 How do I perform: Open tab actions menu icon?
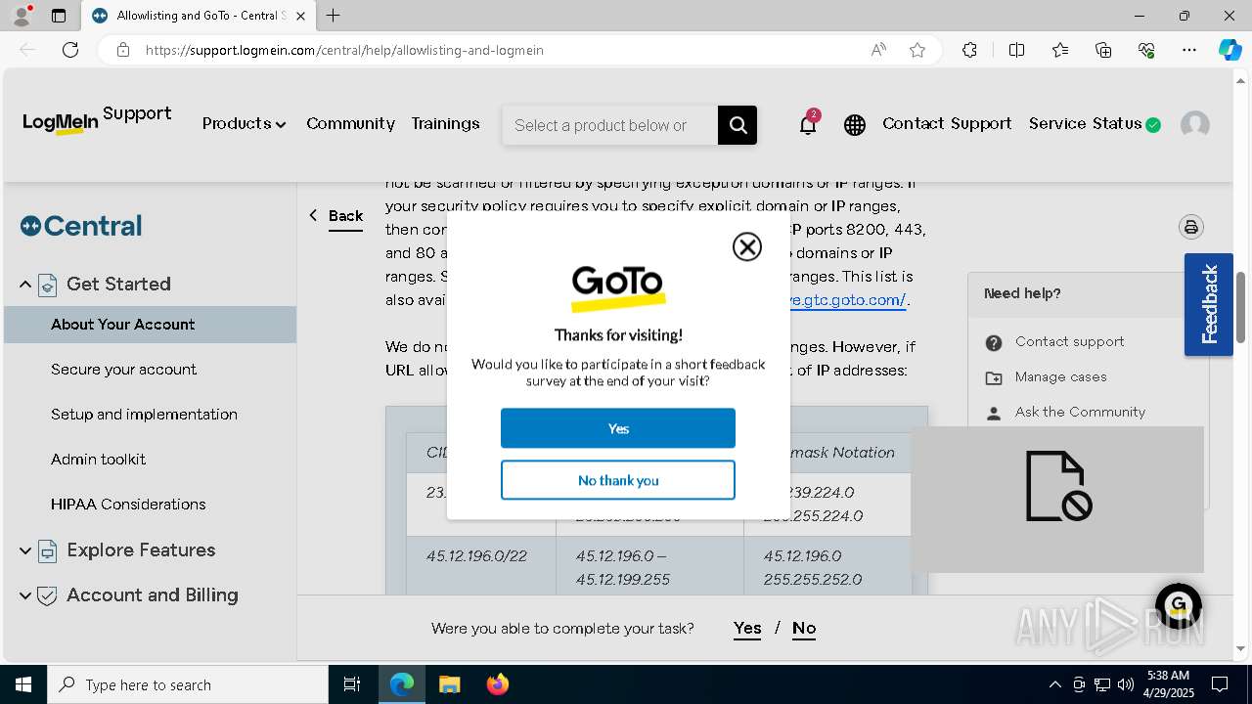pos(59,16)
